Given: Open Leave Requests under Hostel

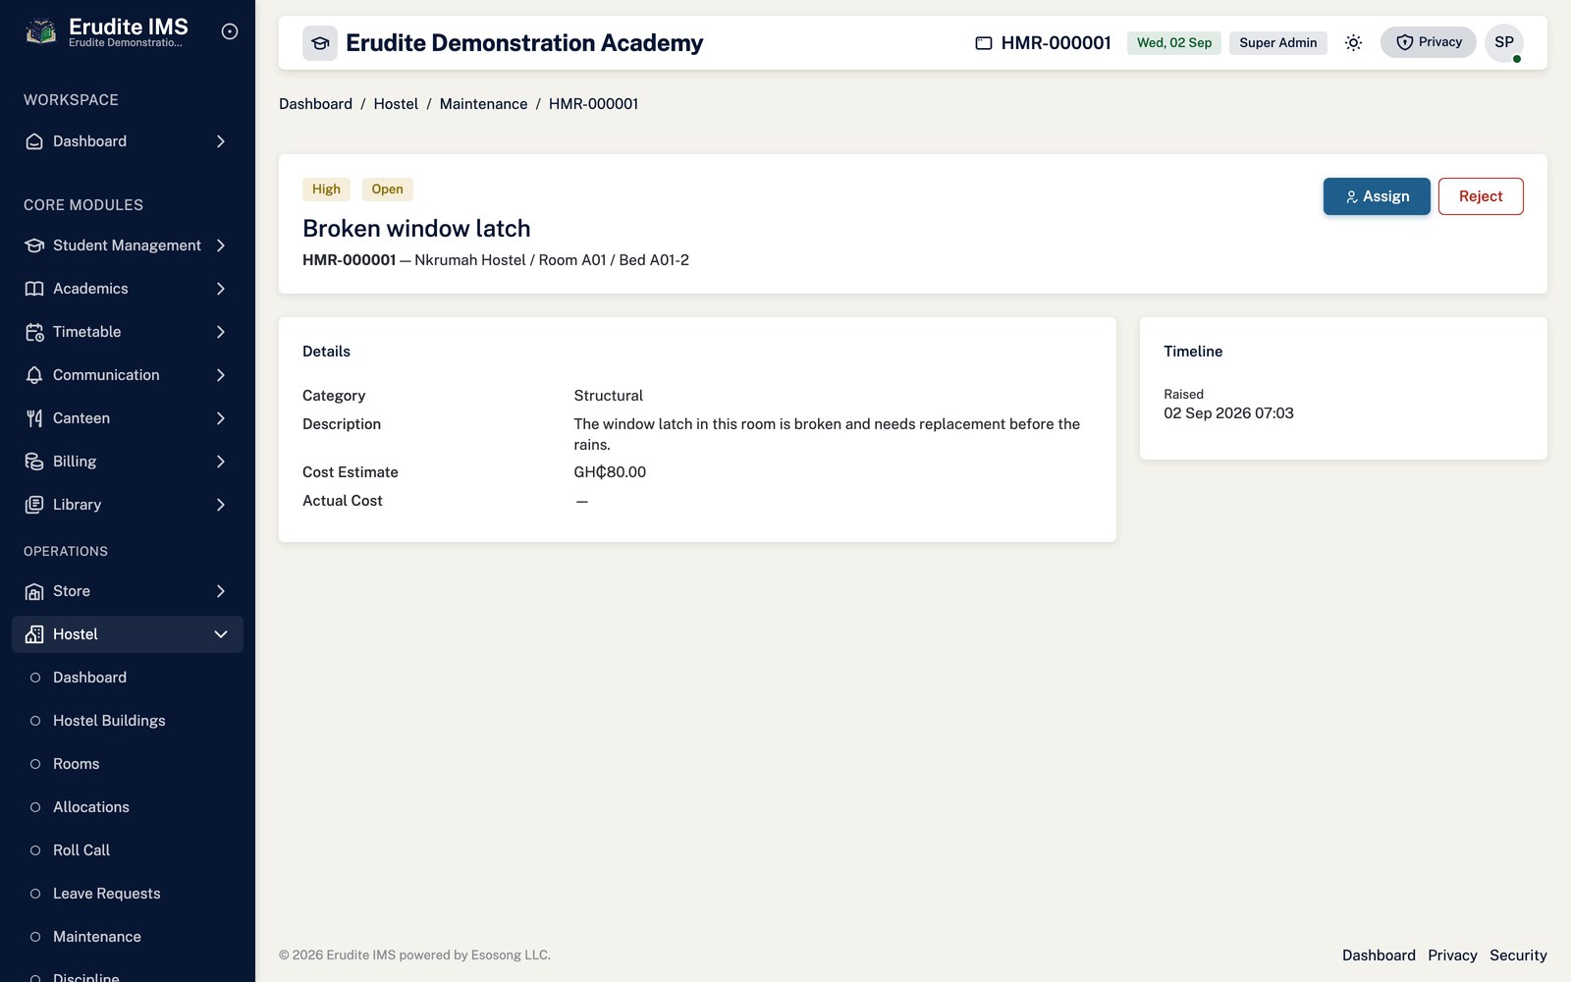Looking at the screenshot, I should tap(128, 894).
